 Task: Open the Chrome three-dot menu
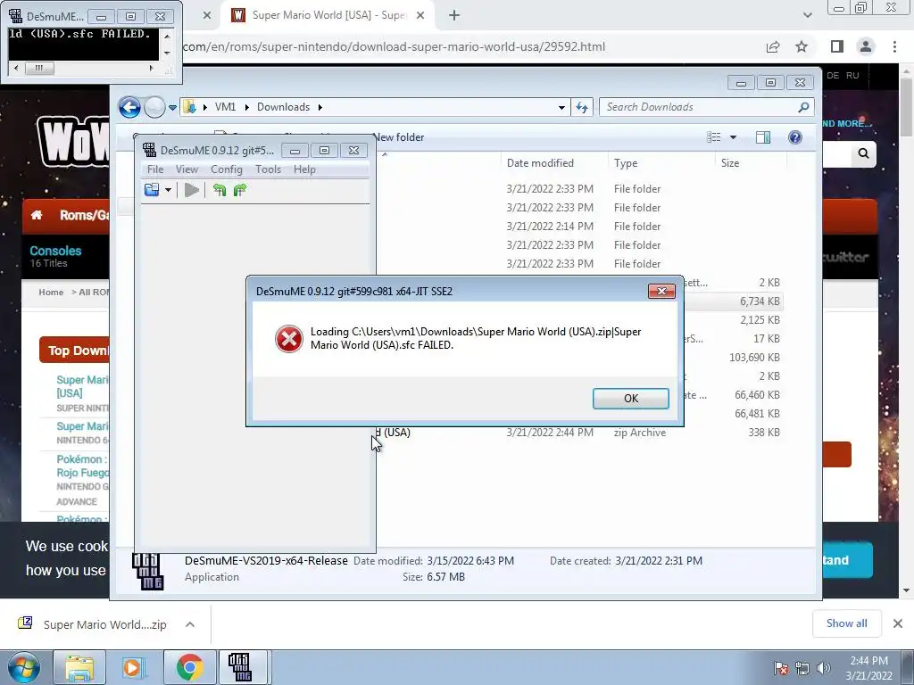(894, 46)
